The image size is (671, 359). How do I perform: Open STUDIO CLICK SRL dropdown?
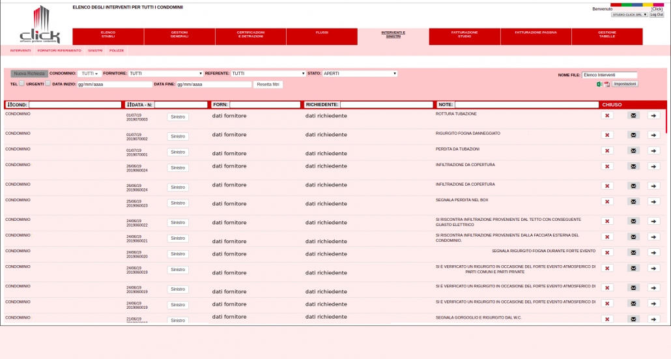point(629,14)
